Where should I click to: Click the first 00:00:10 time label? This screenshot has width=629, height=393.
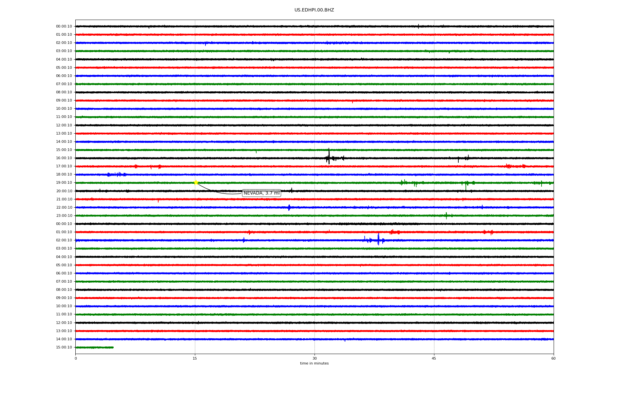click(64, 27)
